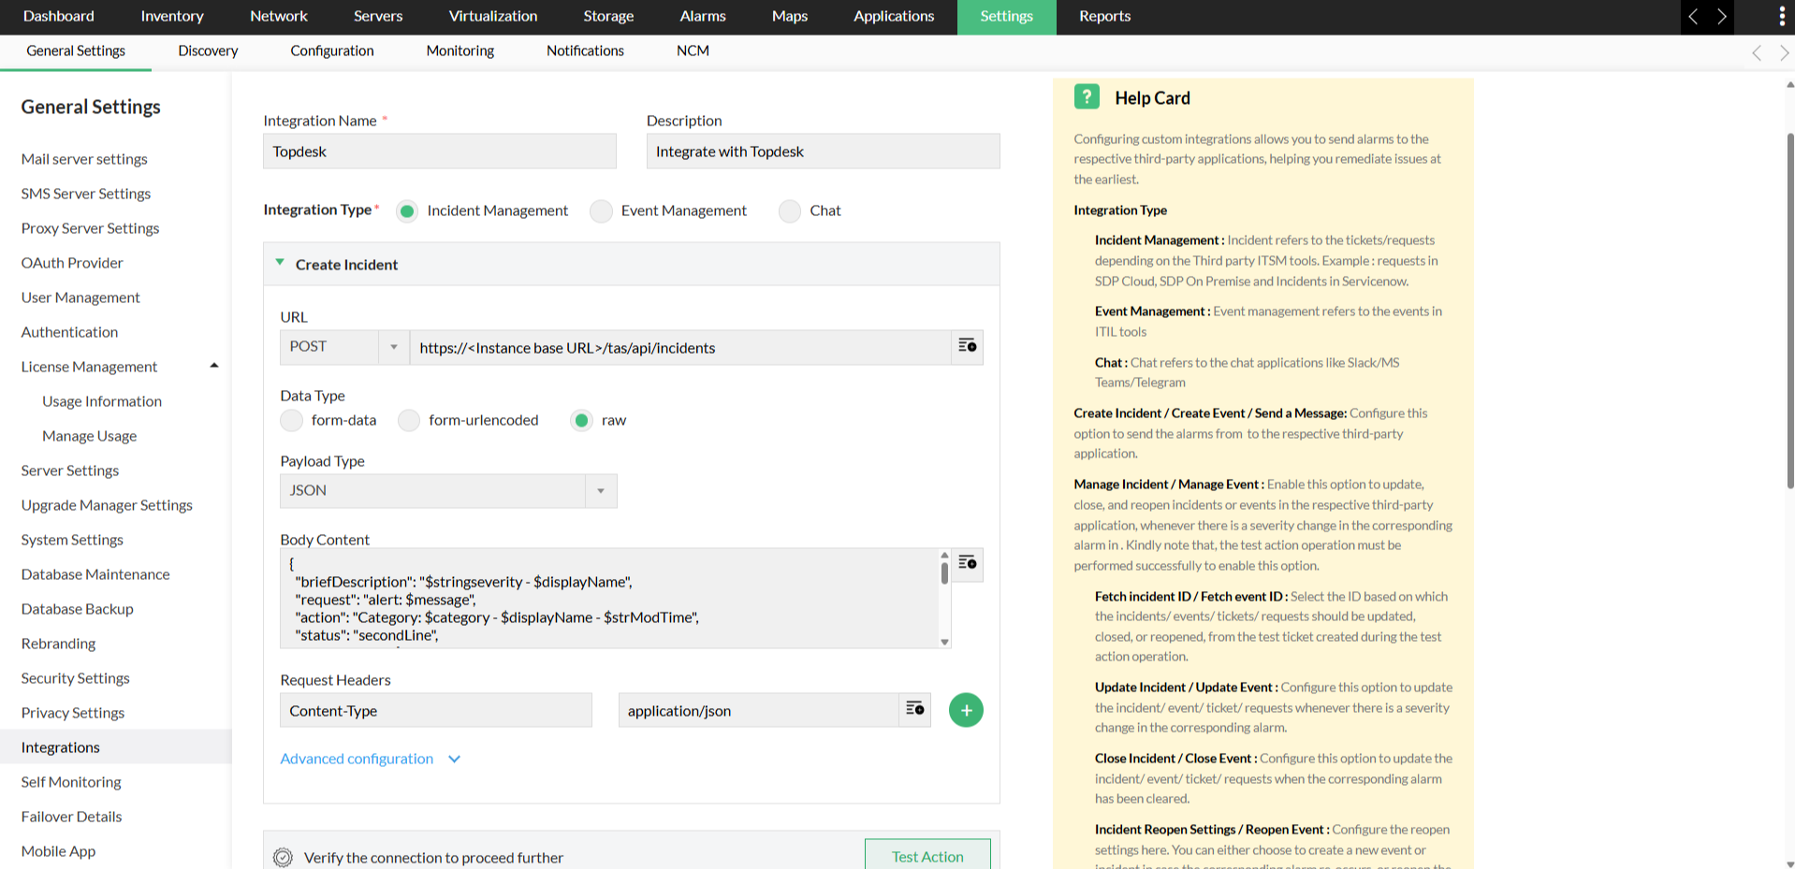Open the Reports menu
The image size is (1795, 869).
pos(1104,16)
